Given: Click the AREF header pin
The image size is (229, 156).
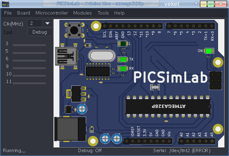Looking at the screenshot, I should pos(117,26).
